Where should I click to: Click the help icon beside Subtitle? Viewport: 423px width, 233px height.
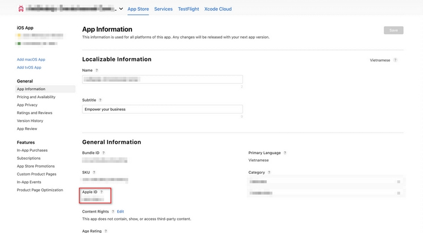101,100
